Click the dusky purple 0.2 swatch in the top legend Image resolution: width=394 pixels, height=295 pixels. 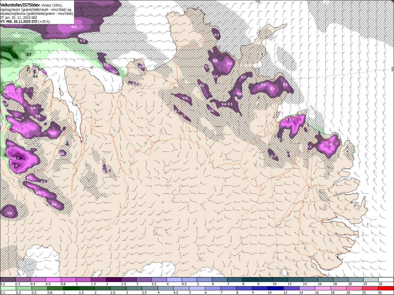point(8,279)
